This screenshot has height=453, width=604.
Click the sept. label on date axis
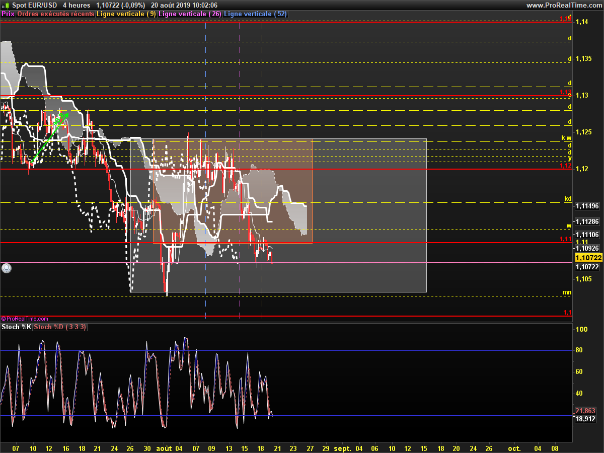click(342, 448)
